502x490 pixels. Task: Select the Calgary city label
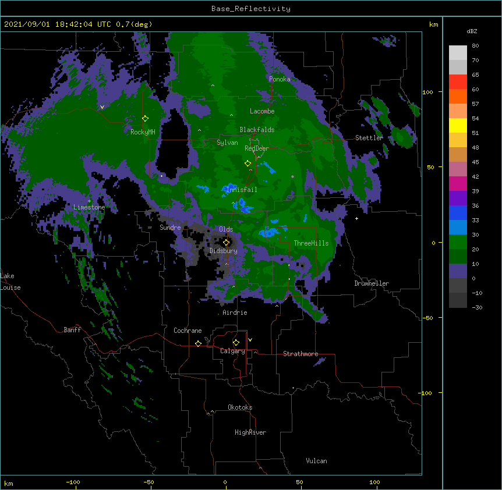tap(232, 351)
